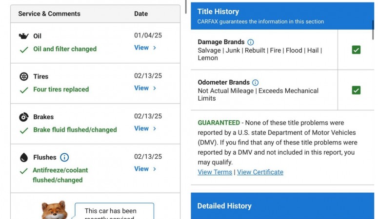The height and width of the screenshot is (219, 378).
Task: Open the Flushes info icon
Action: [64, 157]
